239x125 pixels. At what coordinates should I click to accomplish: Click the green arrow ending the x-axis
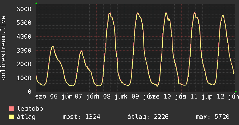(236, 92)
